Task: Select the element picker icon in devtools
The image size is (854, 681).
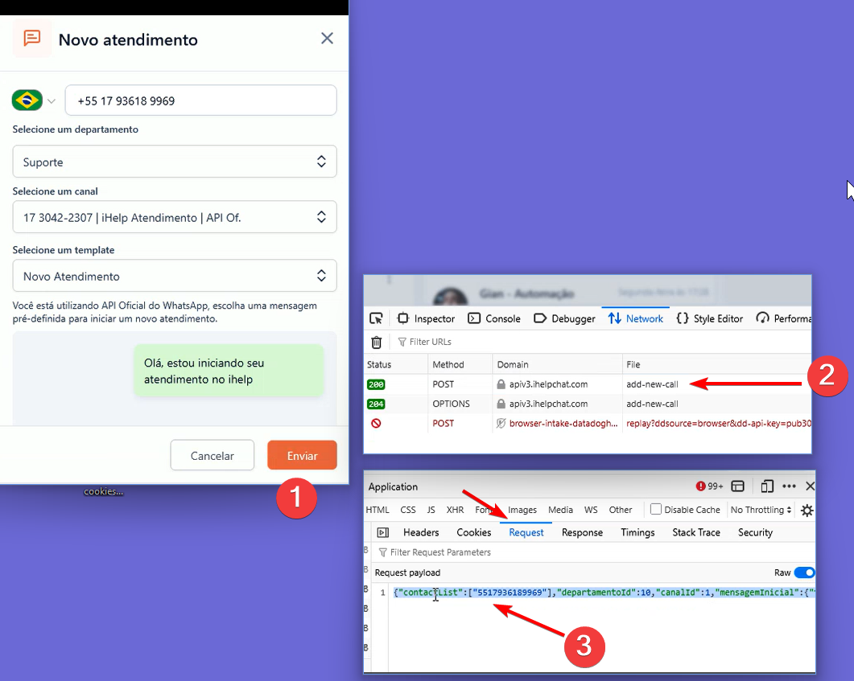Action: 376,318
